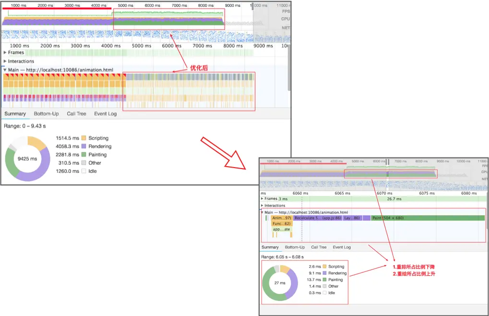Click the CPU label in the 9.43 s overview

point(286,19)
